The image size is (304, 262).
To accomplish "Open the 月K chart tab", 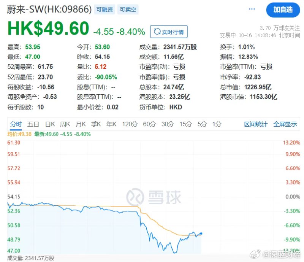I will click(x=81, y=124).
